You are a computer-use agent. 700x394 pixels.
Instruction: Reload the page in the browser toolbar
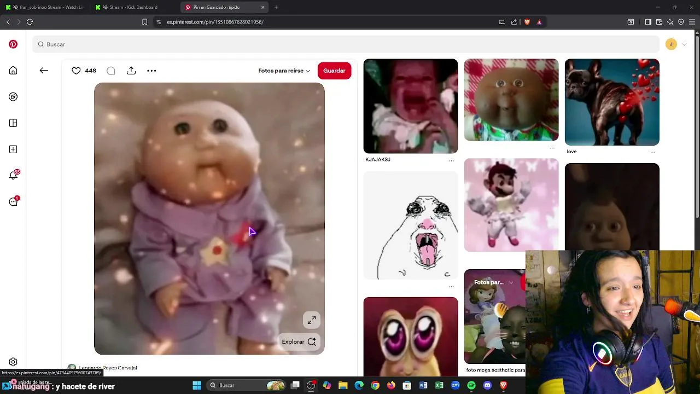coord(30,22)
